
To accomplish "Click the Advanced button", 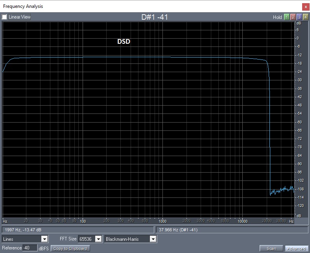I will tap(296, 248).
